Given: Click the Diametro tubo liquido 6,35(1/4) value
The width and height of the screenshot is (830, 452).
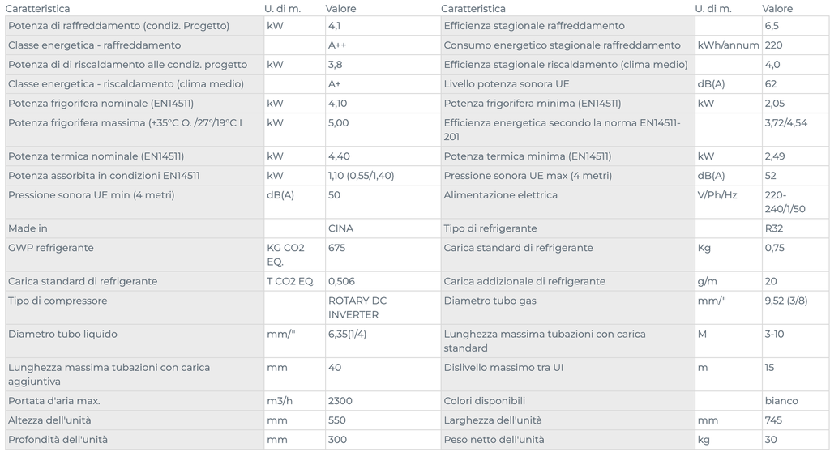Looking at the screenshot, I should click(347, 334).
